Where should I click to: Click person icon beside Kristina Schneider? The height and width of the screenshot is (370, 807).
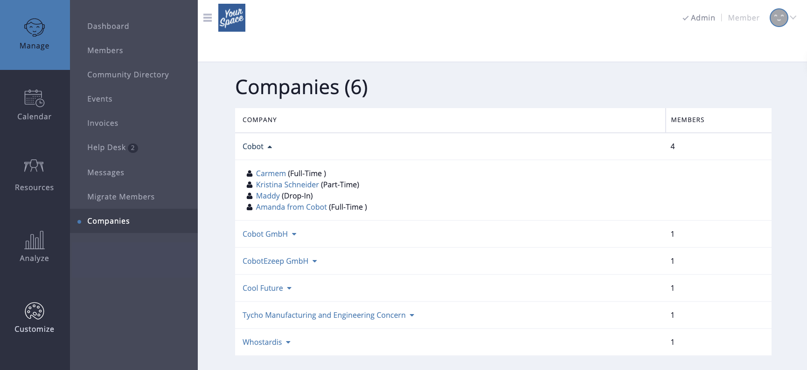[250, 185]
